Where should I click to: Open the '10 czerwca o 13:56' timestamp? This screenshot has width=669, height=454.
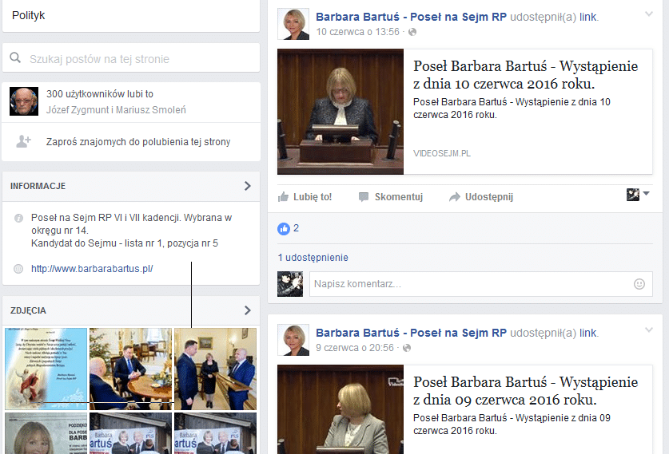[357, 32]
